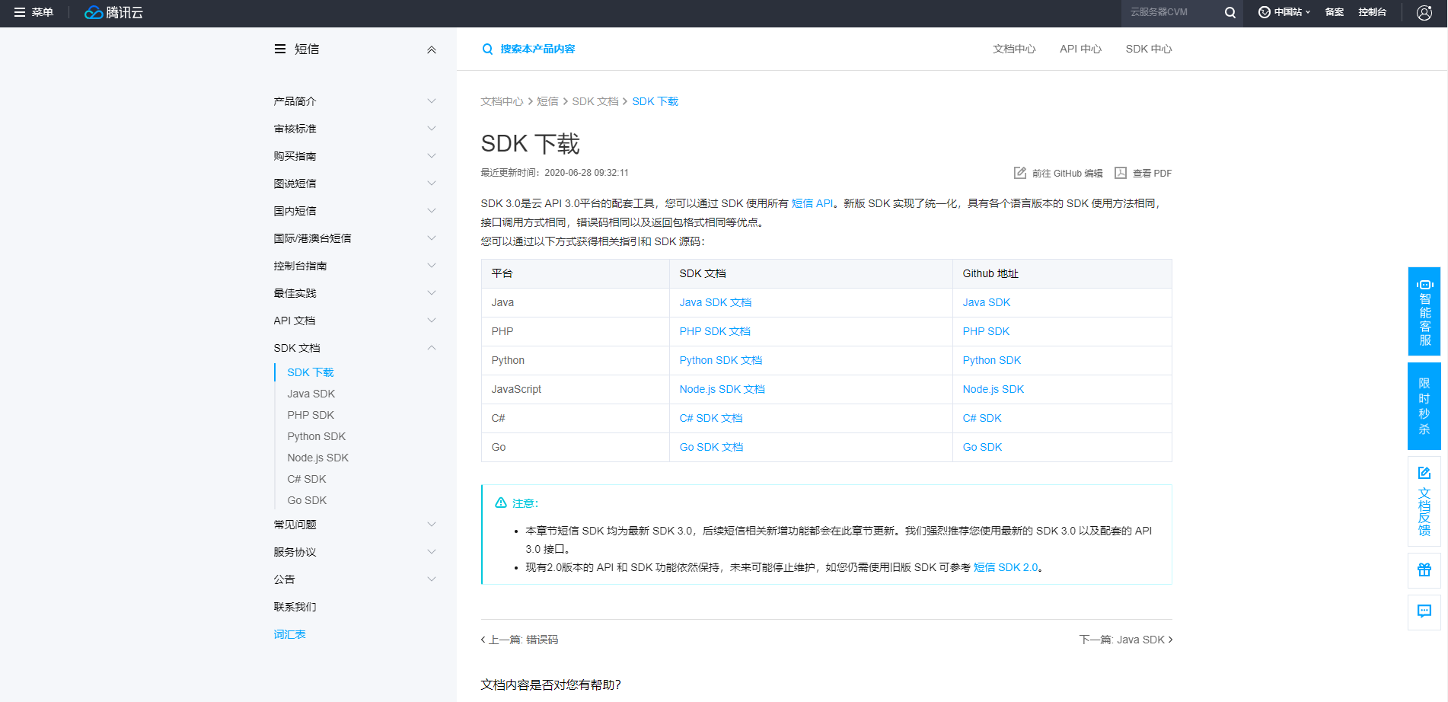Click the gift icon on the right sidebar
This screenshot has width=1448, height=702.
point(1424,569)
